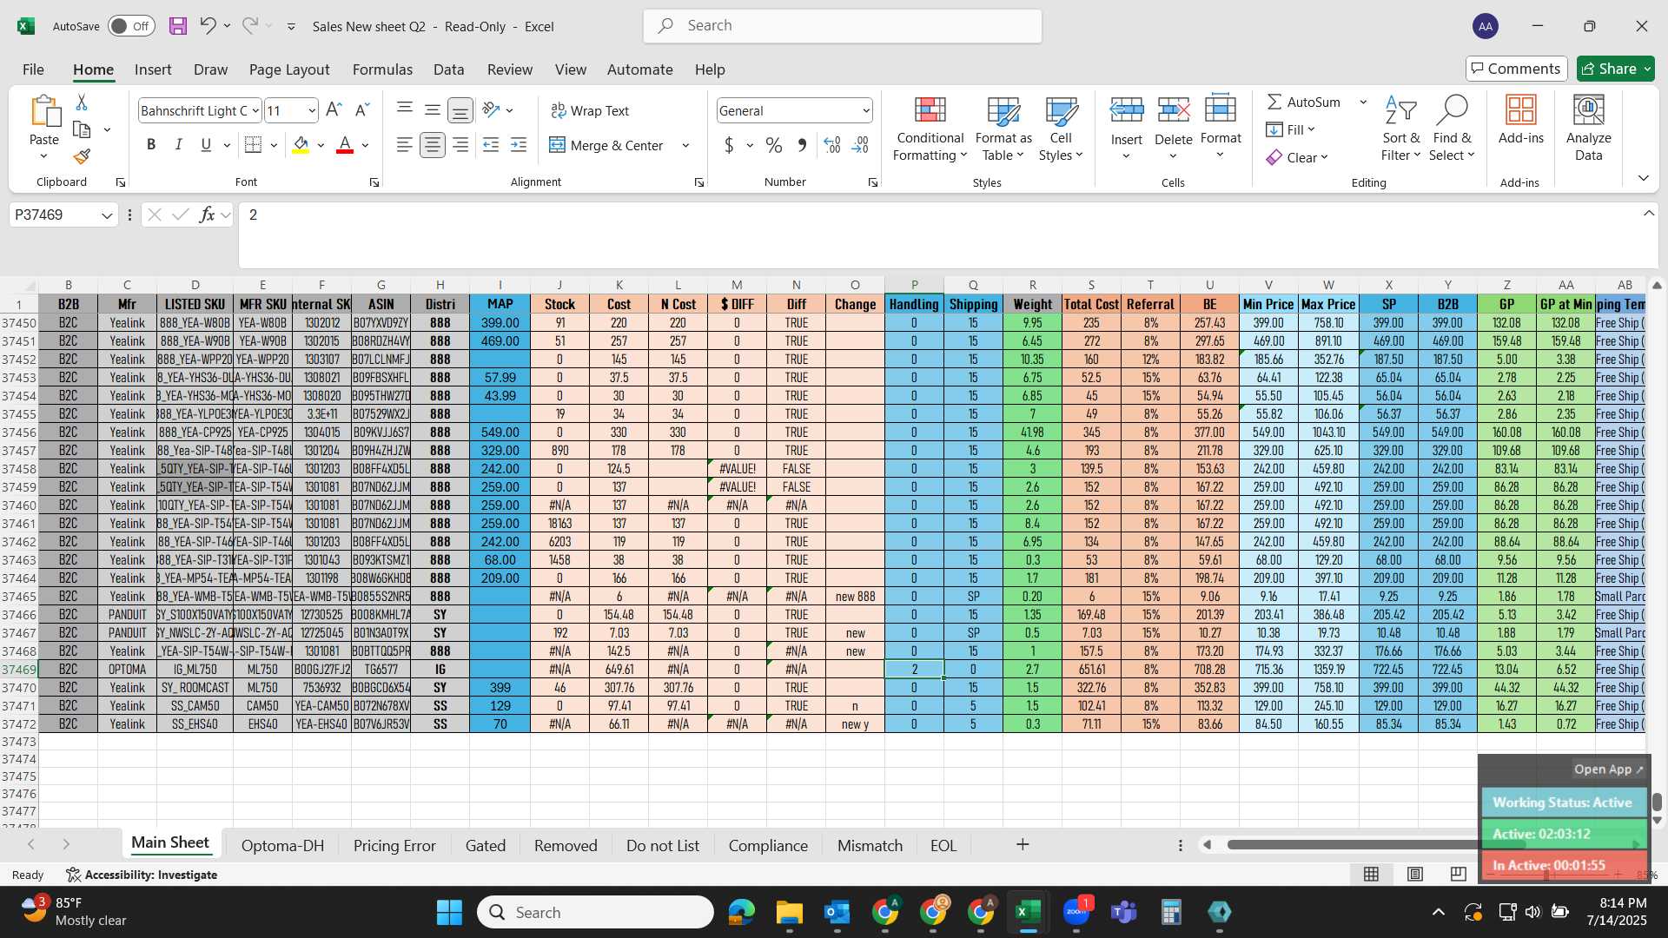1668x938 pixels.
Task: Toggle Center horizontal alignment
Action: (433, 146)
